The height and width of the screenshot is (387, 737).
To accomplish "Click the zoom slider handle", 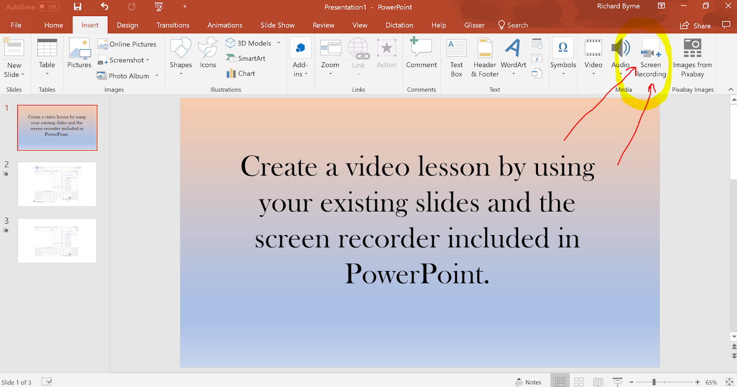I will [654, 382].
